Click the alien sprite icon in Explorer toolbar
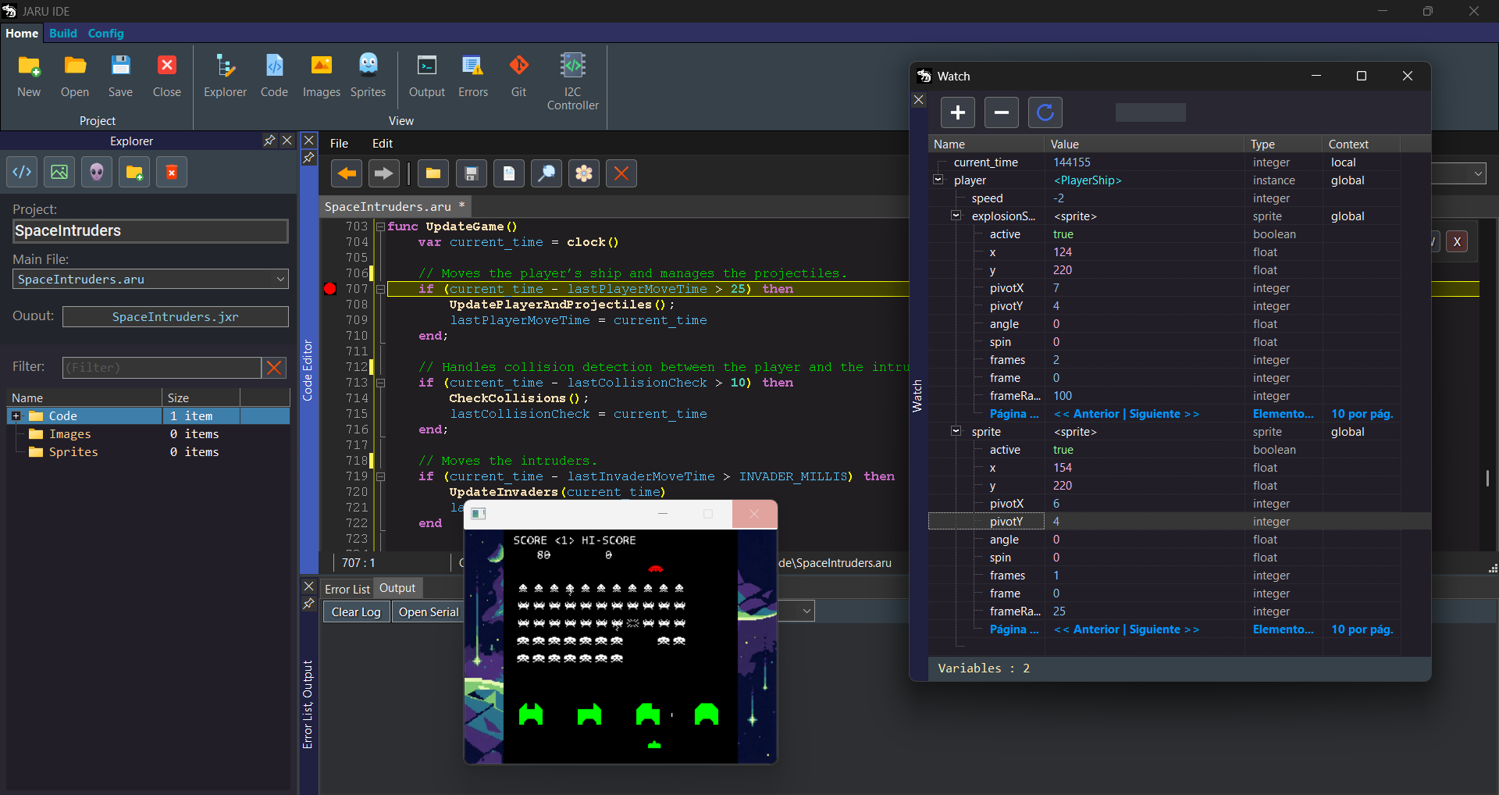The height and width of the screenshot is (795, 1499). pyautogui.click(x=96, y=172)
